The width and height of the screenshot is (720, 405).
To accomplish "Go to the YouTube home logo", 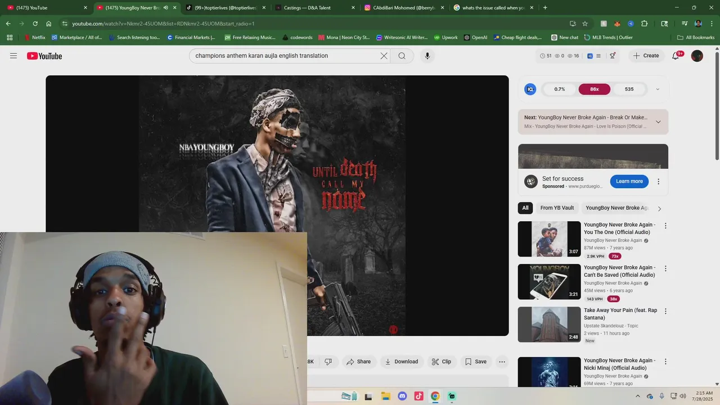I will (44, 56).
